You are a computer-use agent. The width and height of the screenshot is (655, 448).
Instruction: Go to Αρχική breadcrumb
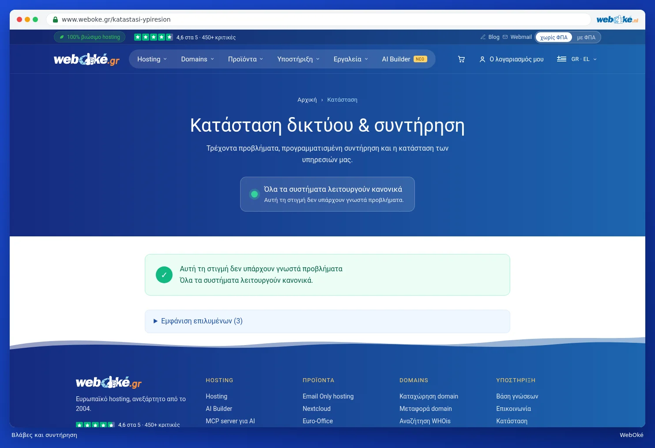307,100
